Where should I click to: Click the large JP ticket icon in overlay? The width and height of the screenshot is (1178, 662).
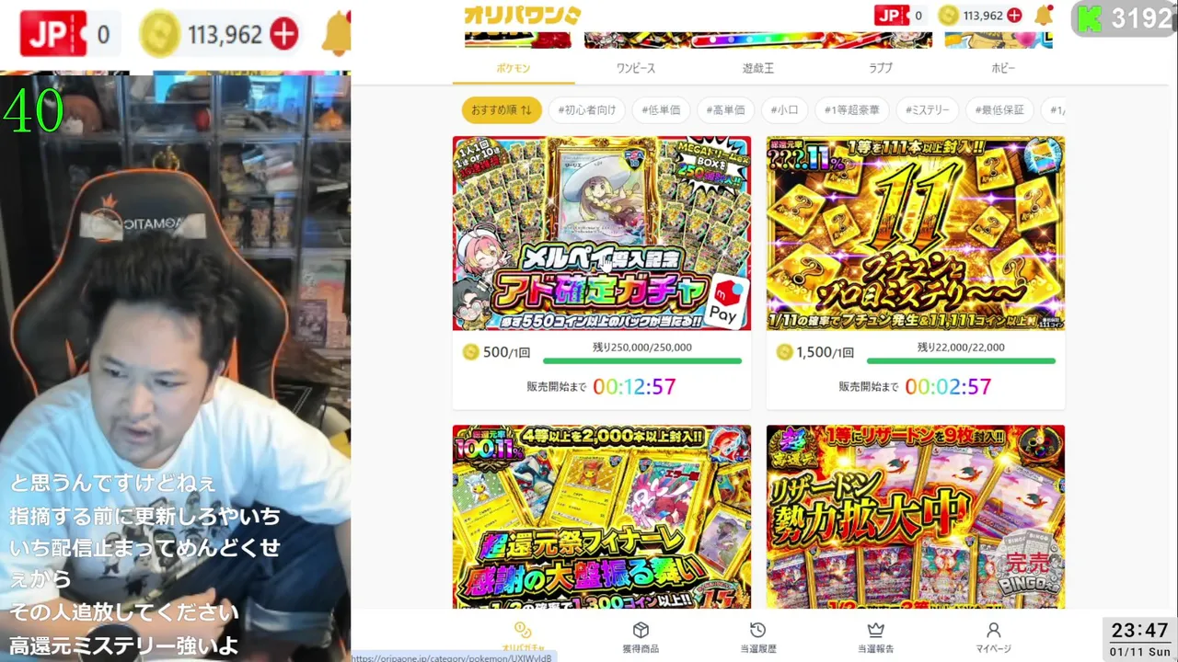coord(52,34)
